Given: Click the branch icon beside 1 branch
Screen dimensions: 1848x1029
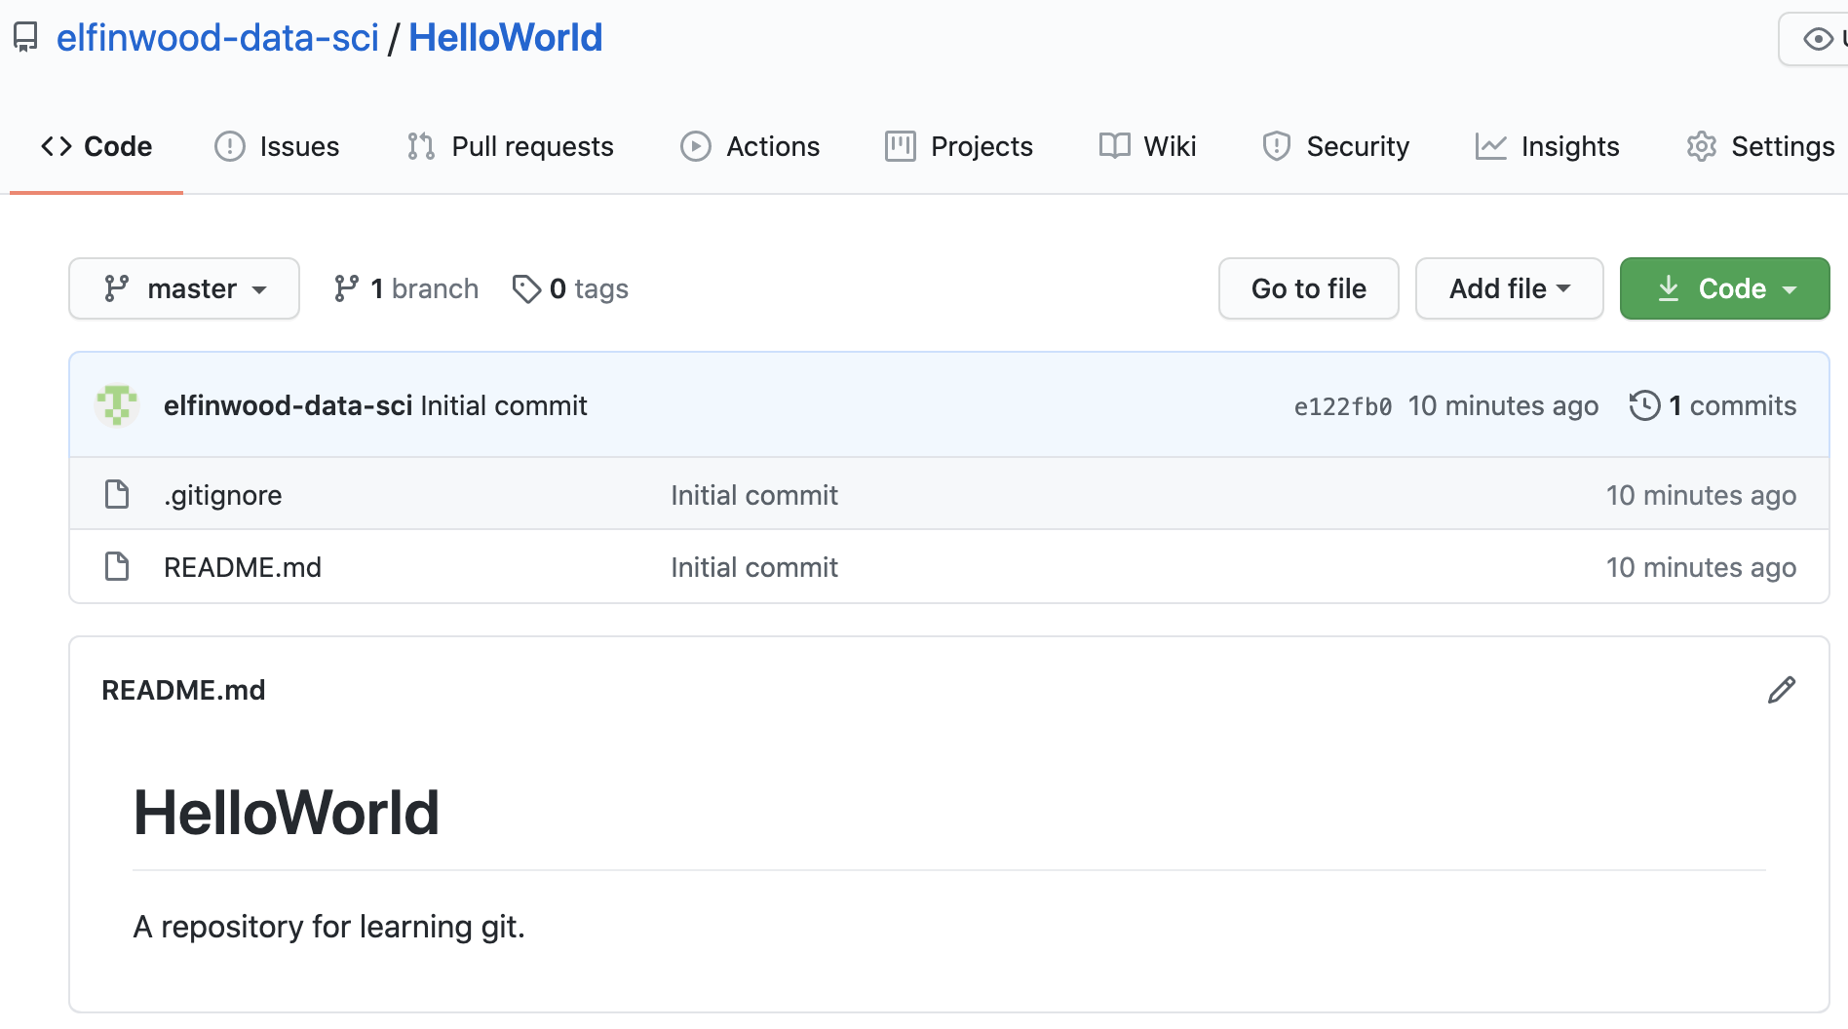Looking at the screenshot, I should tap(346, 288).
